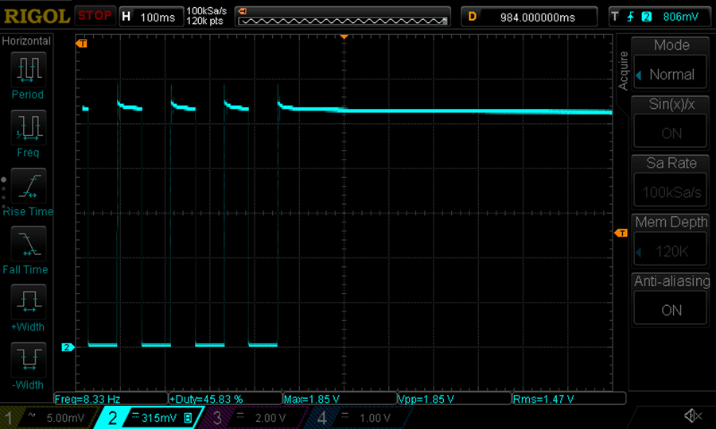Click the Rms=1.47 V measurement result

click(569, 399)
